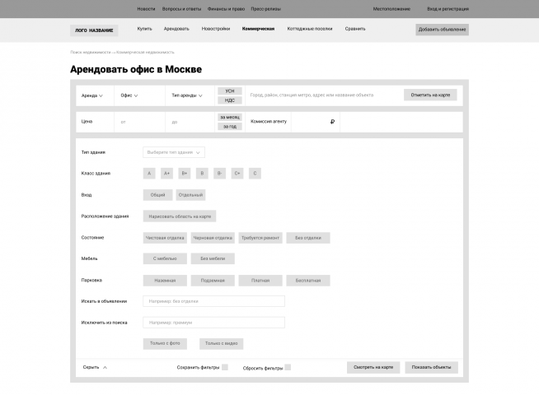Check the Сбросить фильтры checkbox
Viewport: 539px width, 395px height.
pyautogui.click(x=288, y=367)
